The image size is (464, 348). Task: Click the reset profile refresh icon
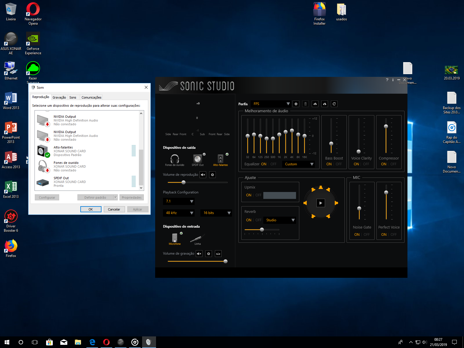(x=334, y=104)
